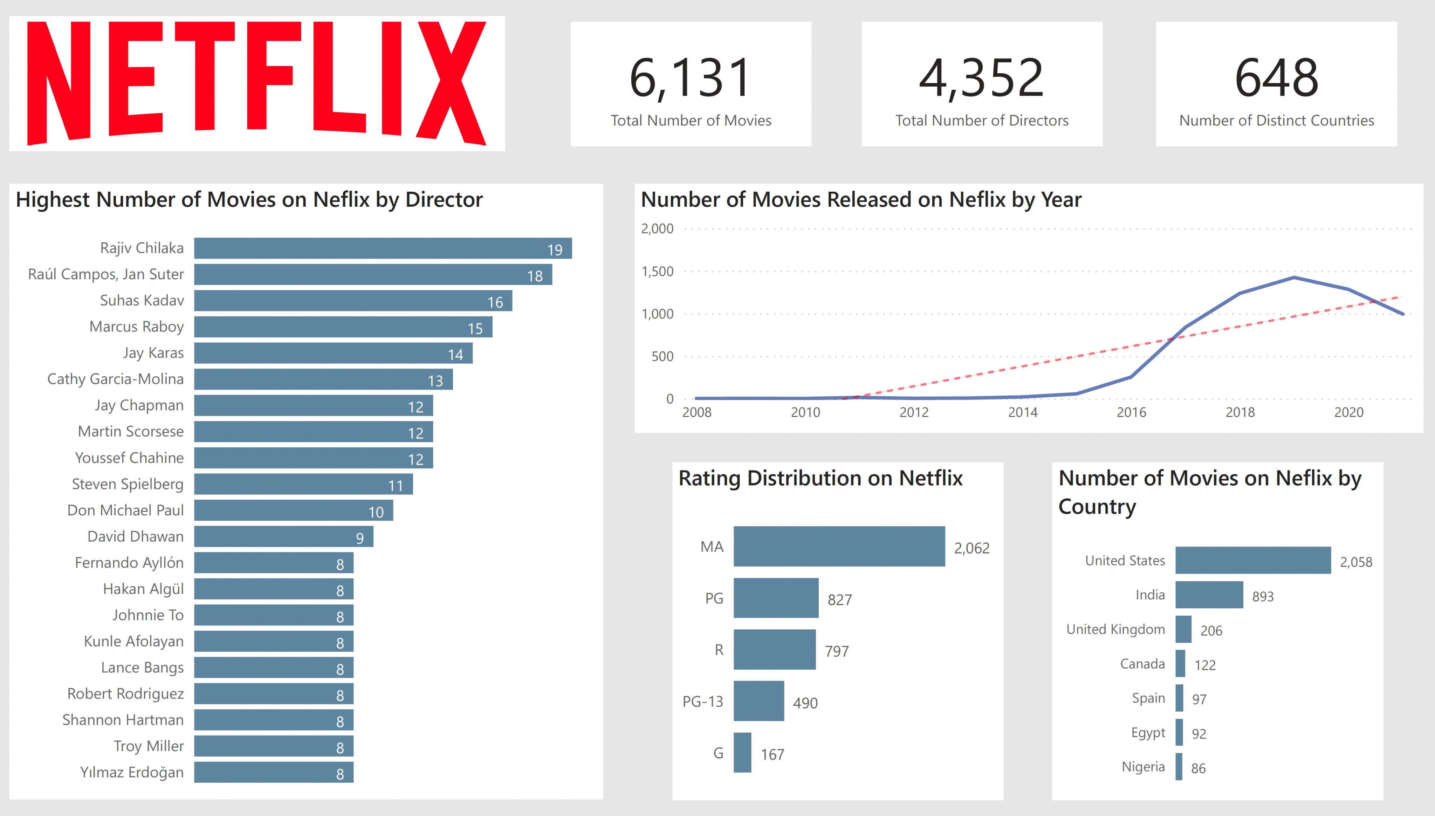1435x816 pixels.
Task: Select the Total Number of Movies card
Action: pyautogui.click(x=690, y=84)
